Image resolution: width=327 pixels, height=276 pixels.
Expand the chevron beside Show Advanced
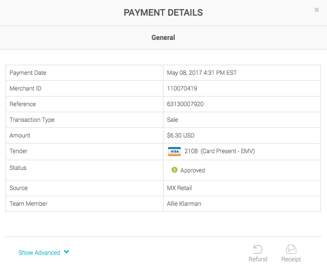pyautogui.click(x=66, y=252)
